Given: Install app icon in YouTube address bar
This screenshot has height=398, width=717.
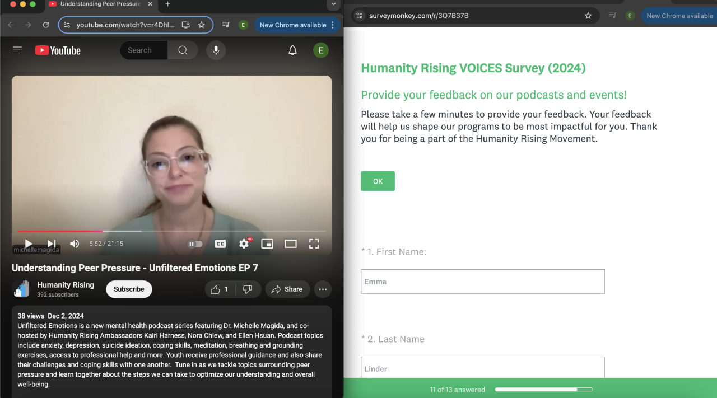Looking at the screenshot, I should [x=186, y=25].
